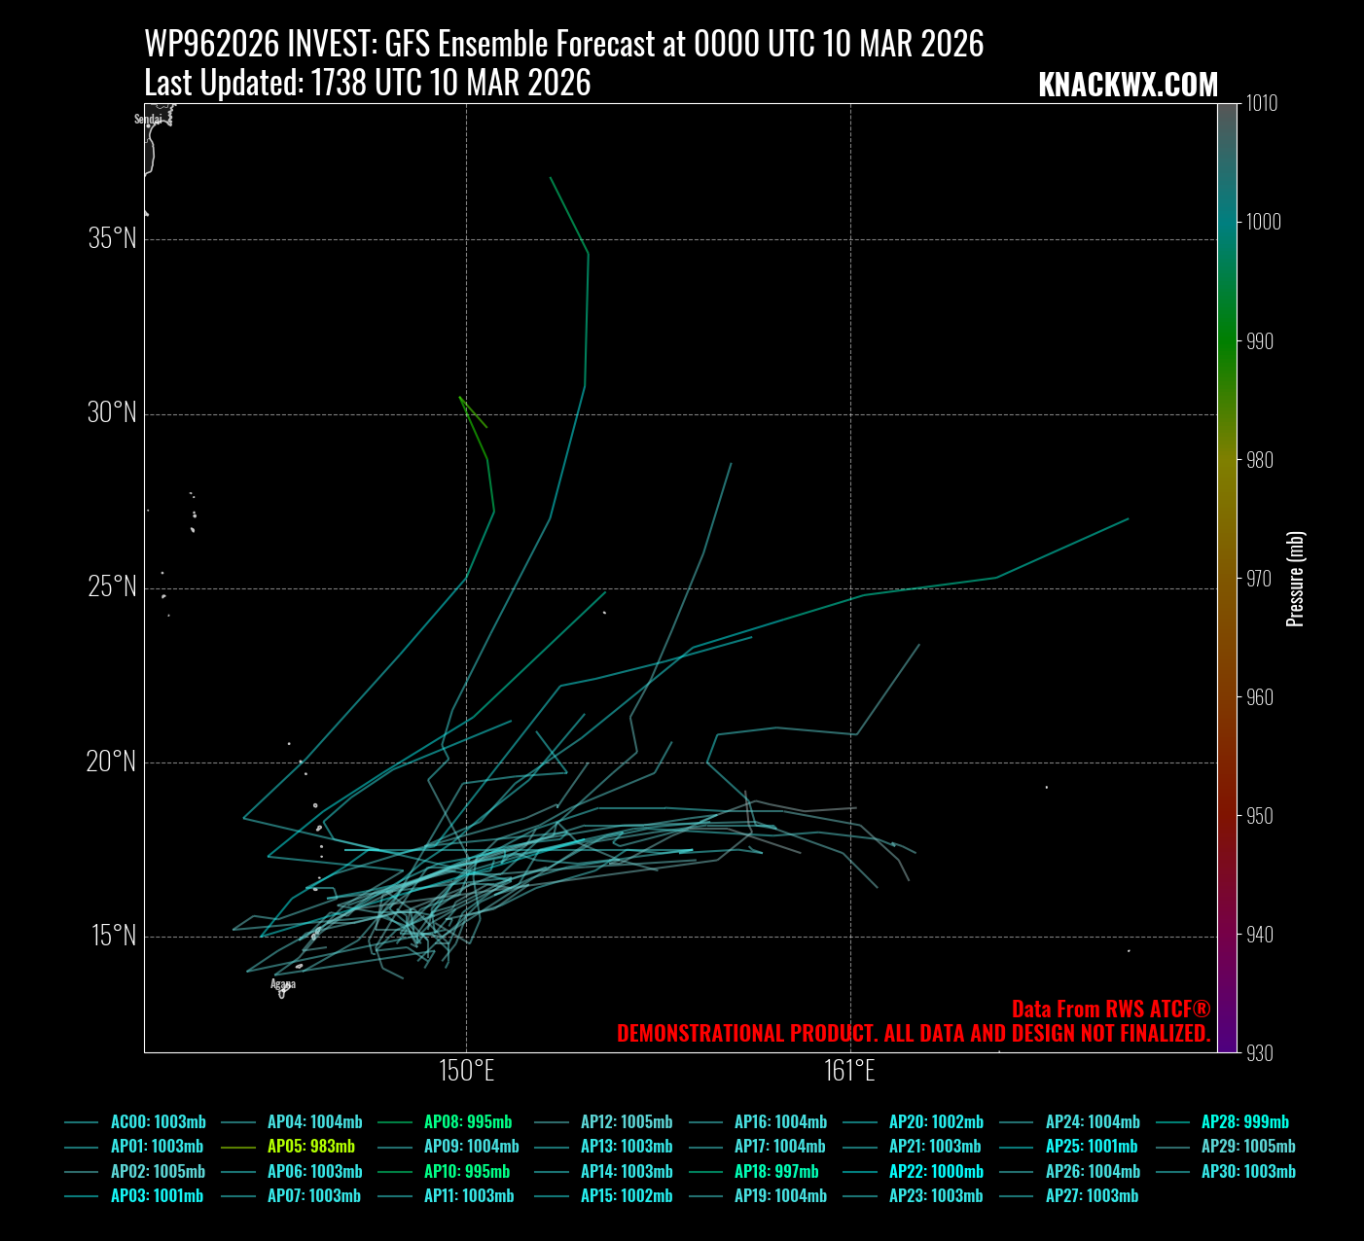Viewport: 1364px width, 1241px height.
Task: Click the Data From RWS ATCF text
Action: point(1110,1010)
